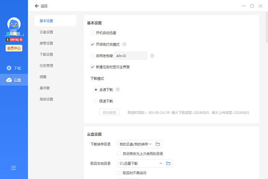Click the VIP 10 badge
268x179 pixels.
click(x=14, y=39)
